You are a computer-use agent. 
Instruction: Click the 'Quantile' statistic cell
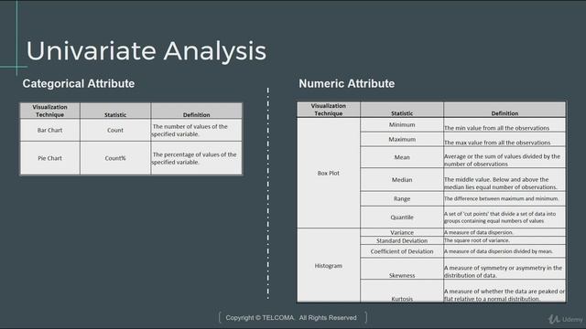tap(402, 218)
